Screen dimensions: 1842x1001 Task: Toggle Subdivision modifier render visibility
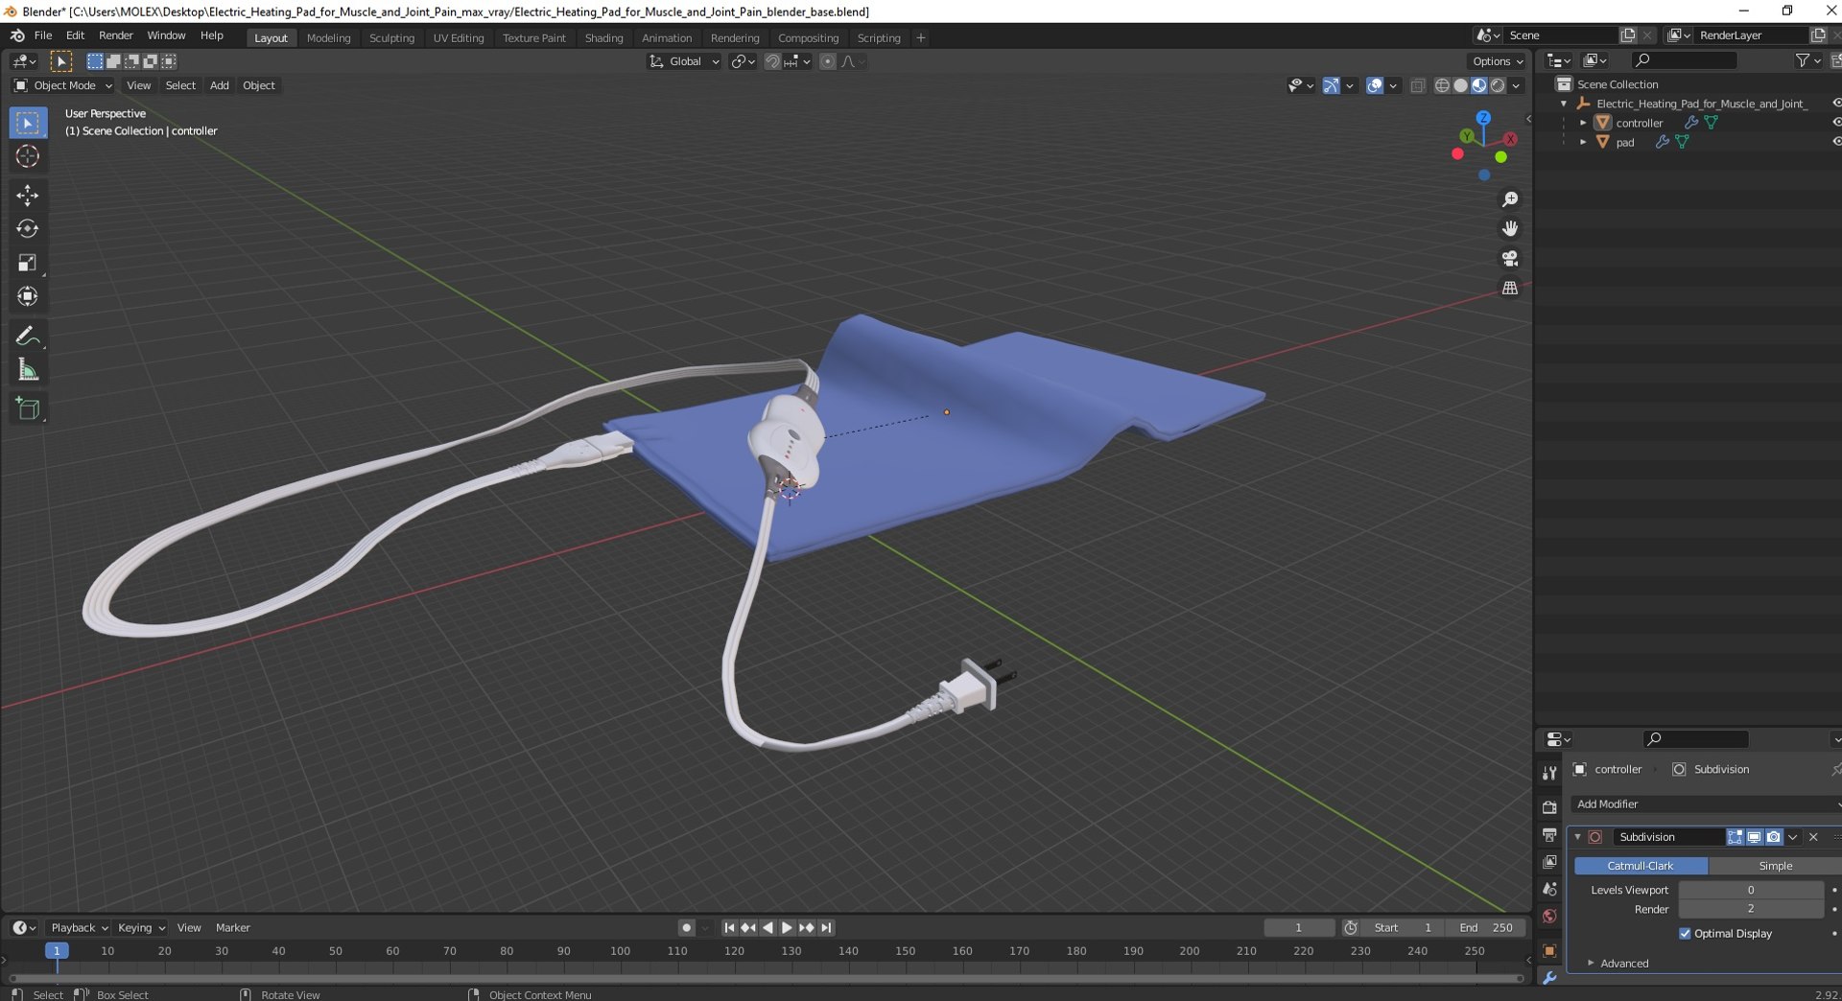pyautogui.click(x=1773, y=837)
